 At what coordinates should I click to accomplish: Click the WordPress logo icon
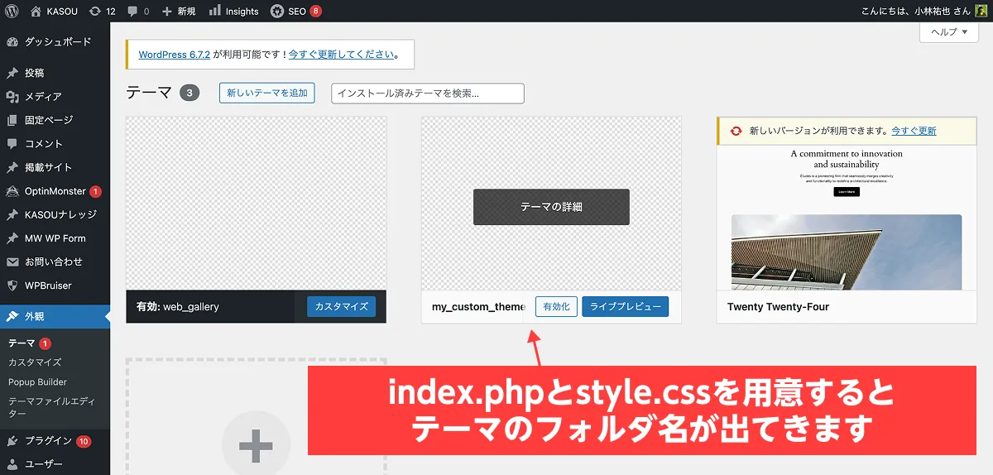[12, 12]
